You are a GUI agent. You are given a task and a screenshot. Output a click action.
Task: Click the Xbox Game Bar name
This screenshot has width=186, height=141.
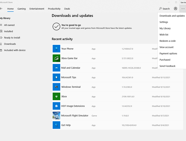coord(69,58)
